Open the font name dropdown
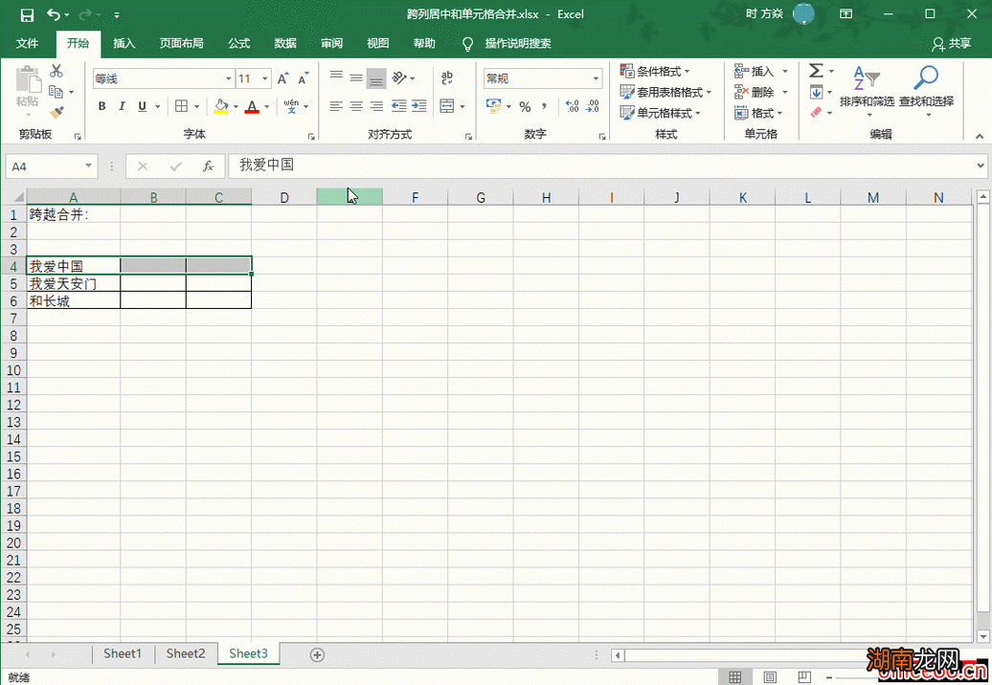 tap(229, 78)
